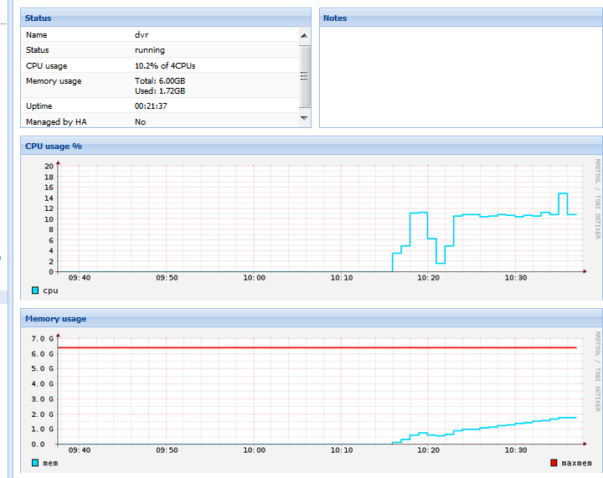Click the 10:20 label on CPU graph axis
Image resolution: width=603 pixels, height=478 pixels.
(429, 278)
